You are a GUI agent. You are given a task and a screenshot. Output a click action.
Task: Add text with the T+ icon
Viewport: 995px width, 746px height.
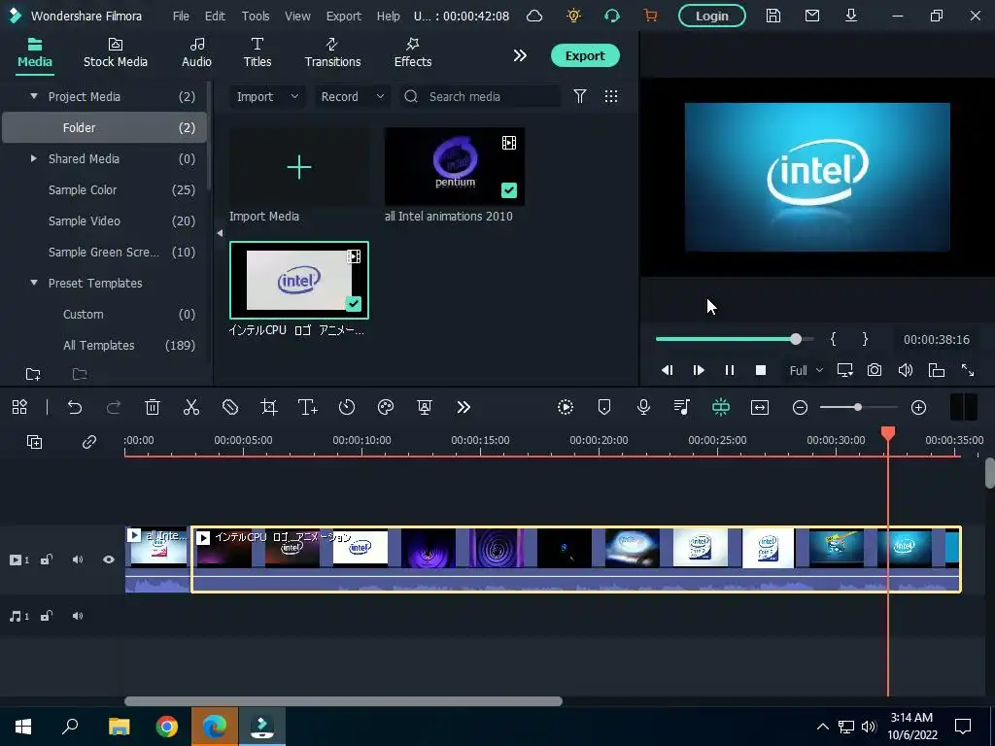click(x=308, y=407)
